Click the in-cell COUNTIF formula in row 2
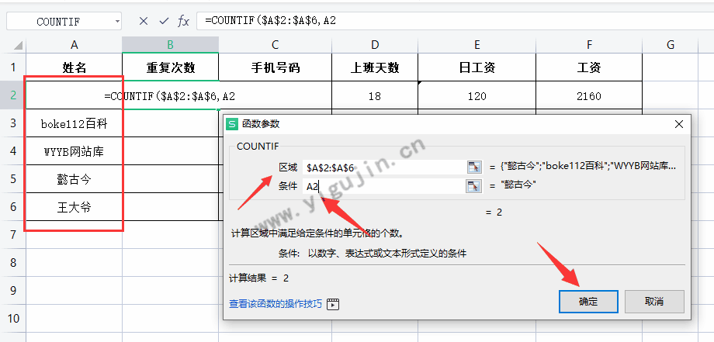The width and height of the screenshot is (714, 342). 169,96
